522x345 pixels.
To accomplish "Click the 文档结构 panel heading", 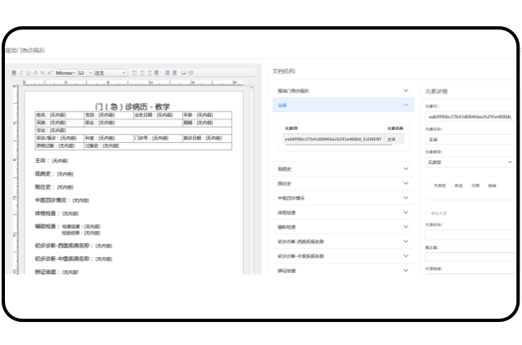I will [284, 71].
